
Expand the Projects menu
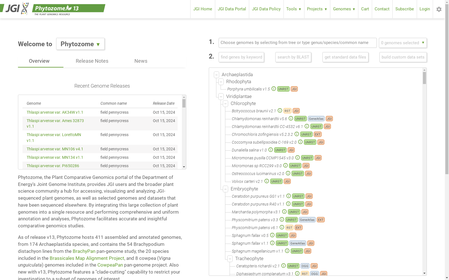317,9
